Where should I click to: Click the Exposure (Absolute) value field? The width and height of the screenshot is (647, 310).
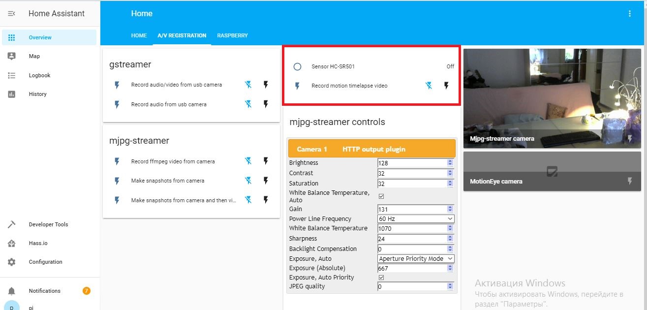[x=412, y=268]
